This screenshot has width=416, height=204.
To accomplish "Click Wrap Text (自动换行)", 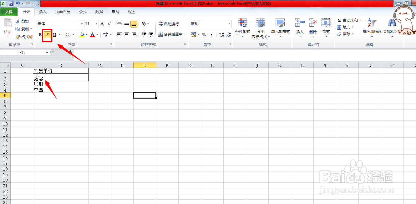I will pos(168,24).
